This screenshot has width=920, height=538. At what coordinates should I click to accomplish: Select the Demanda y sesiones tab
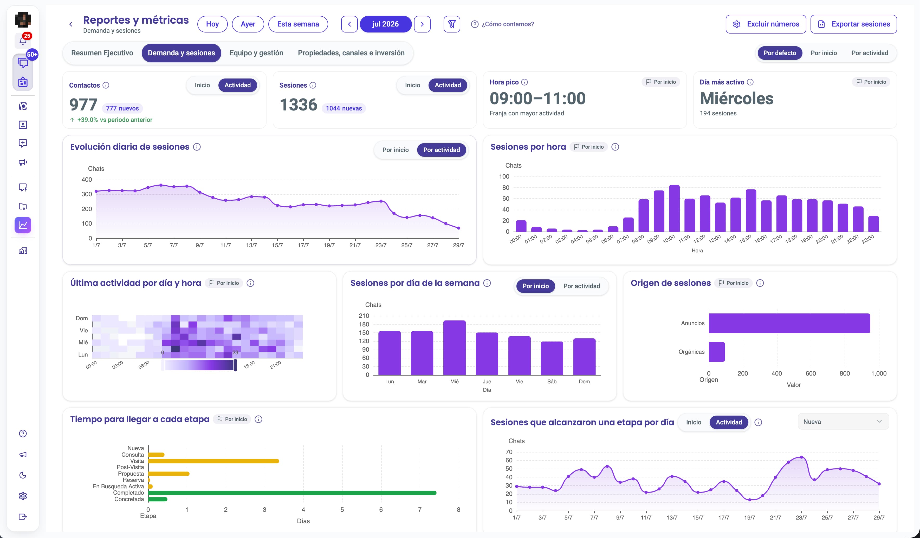182,53
